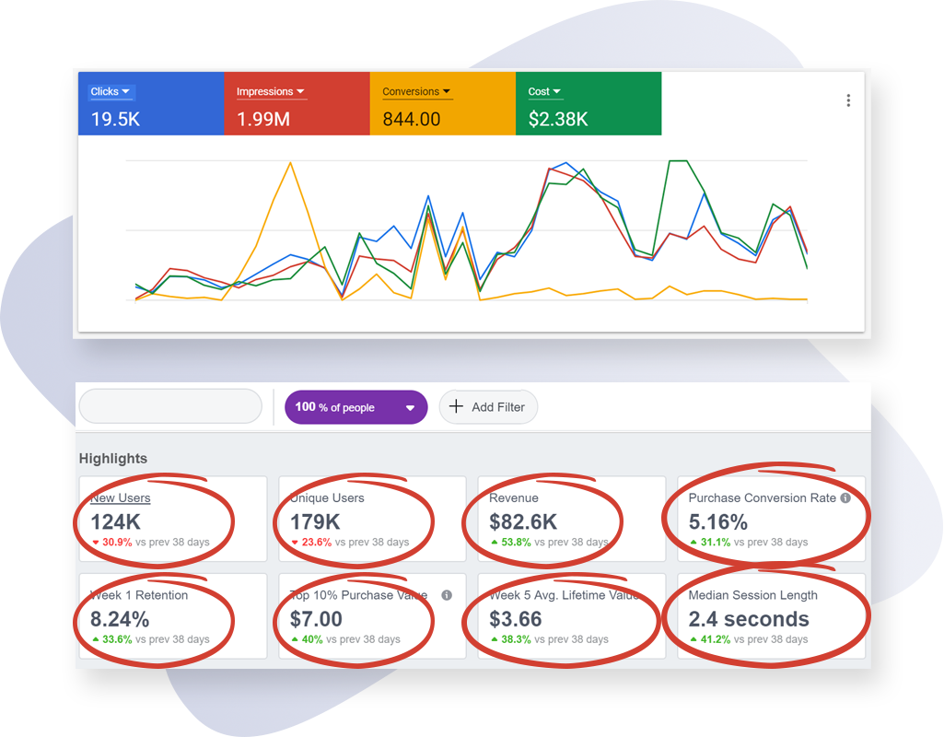This screenshot has width=944, height=737.
Task: Open the Cost metric dropdown
Action: coord(544,91)
